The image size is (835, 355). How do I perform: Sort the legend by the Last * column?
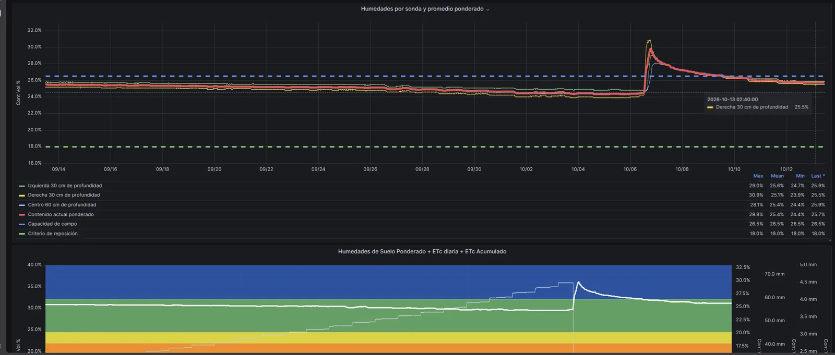tap(818, 176)
